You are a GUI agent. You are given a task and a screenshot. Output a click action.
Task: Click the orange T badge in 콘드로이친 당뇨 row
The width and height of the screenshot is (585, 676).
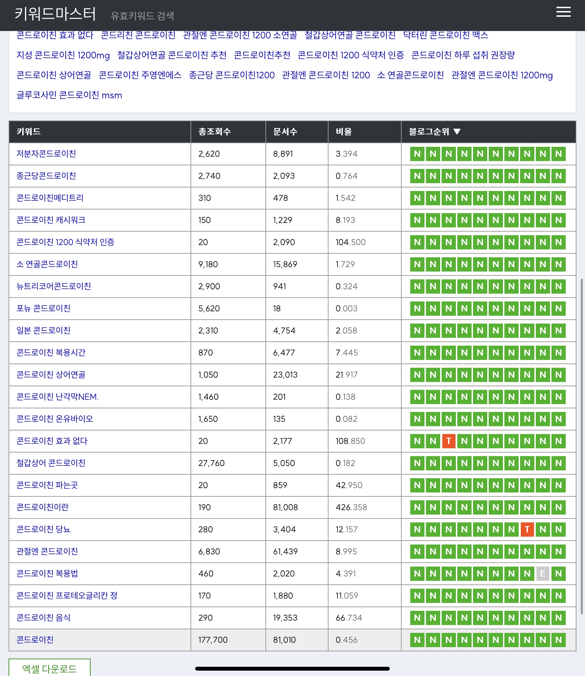[527, 530]
